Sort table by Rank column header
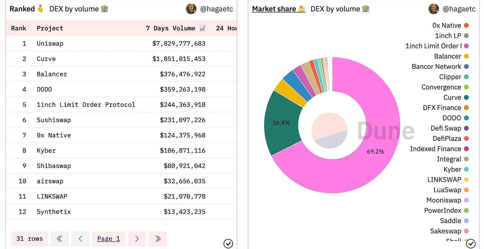 19,28
